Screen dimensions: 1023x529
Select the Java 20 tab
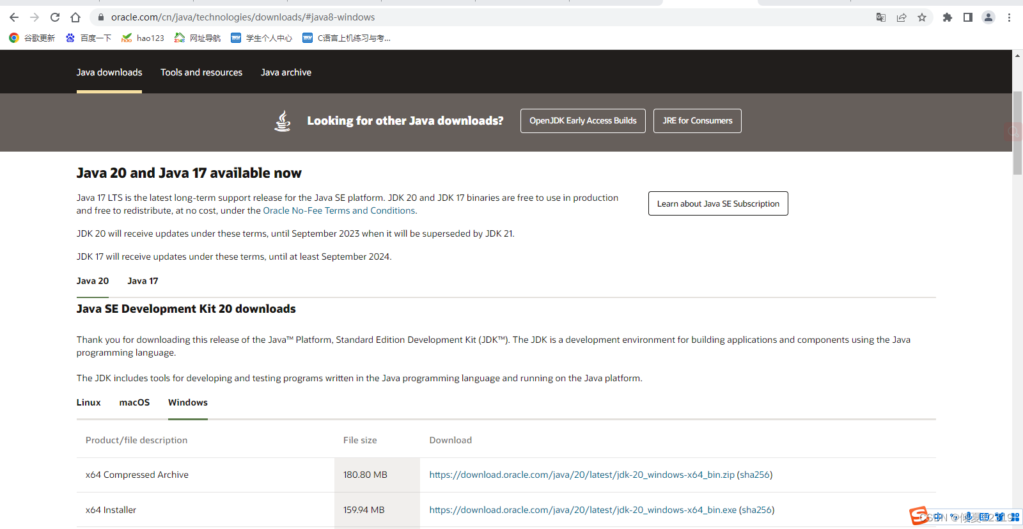click(x=93, y=281)
